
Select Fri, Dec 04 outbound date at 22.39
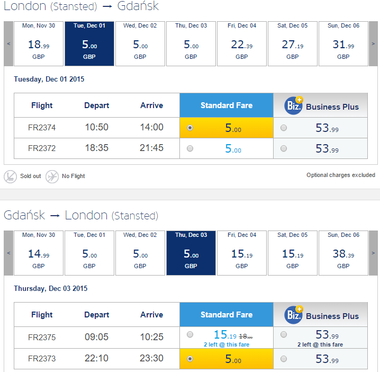click(242, 43)
